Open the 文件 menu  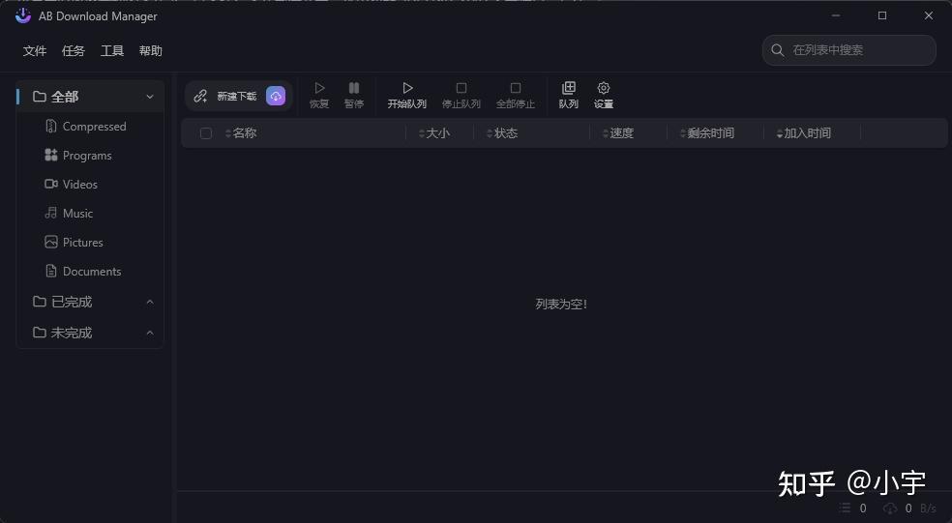pos(35,51)
